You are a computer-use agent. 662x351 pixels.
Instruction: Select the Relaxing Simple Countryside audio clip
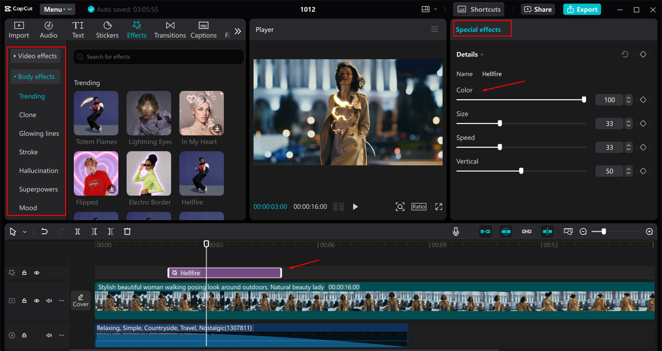[x=251, y=335]
